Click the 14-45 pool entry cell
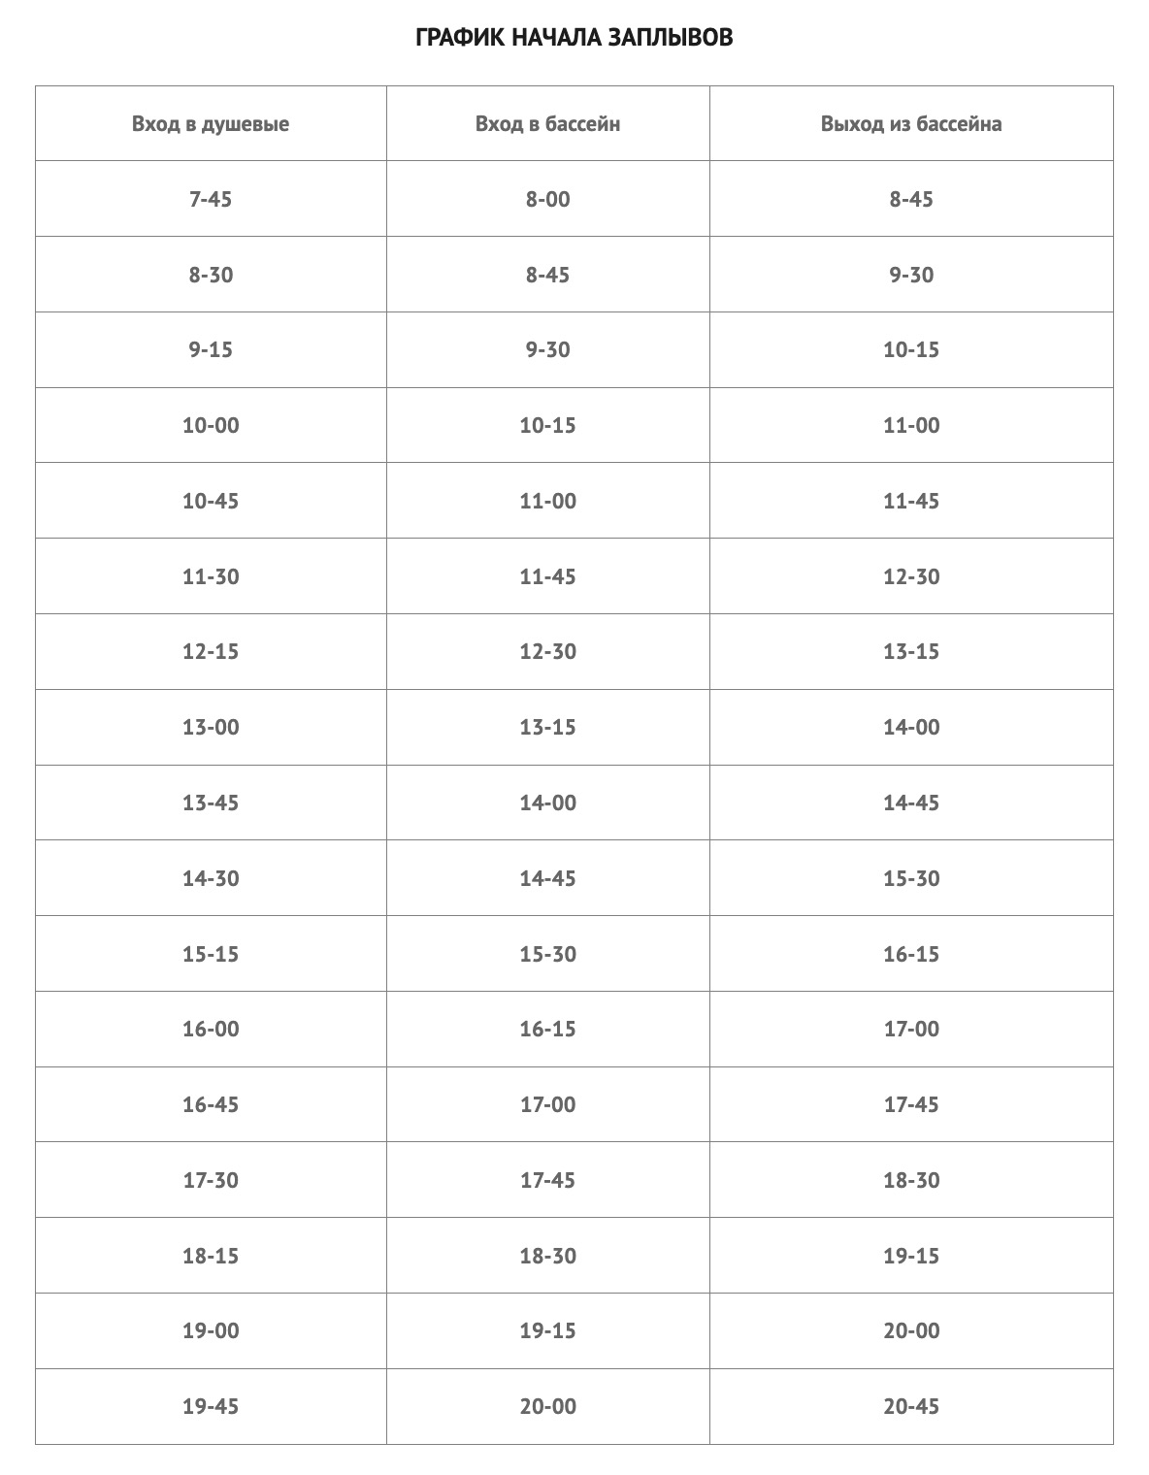The width and height of the screenshot is (1149, 1475). pos(548,878)
